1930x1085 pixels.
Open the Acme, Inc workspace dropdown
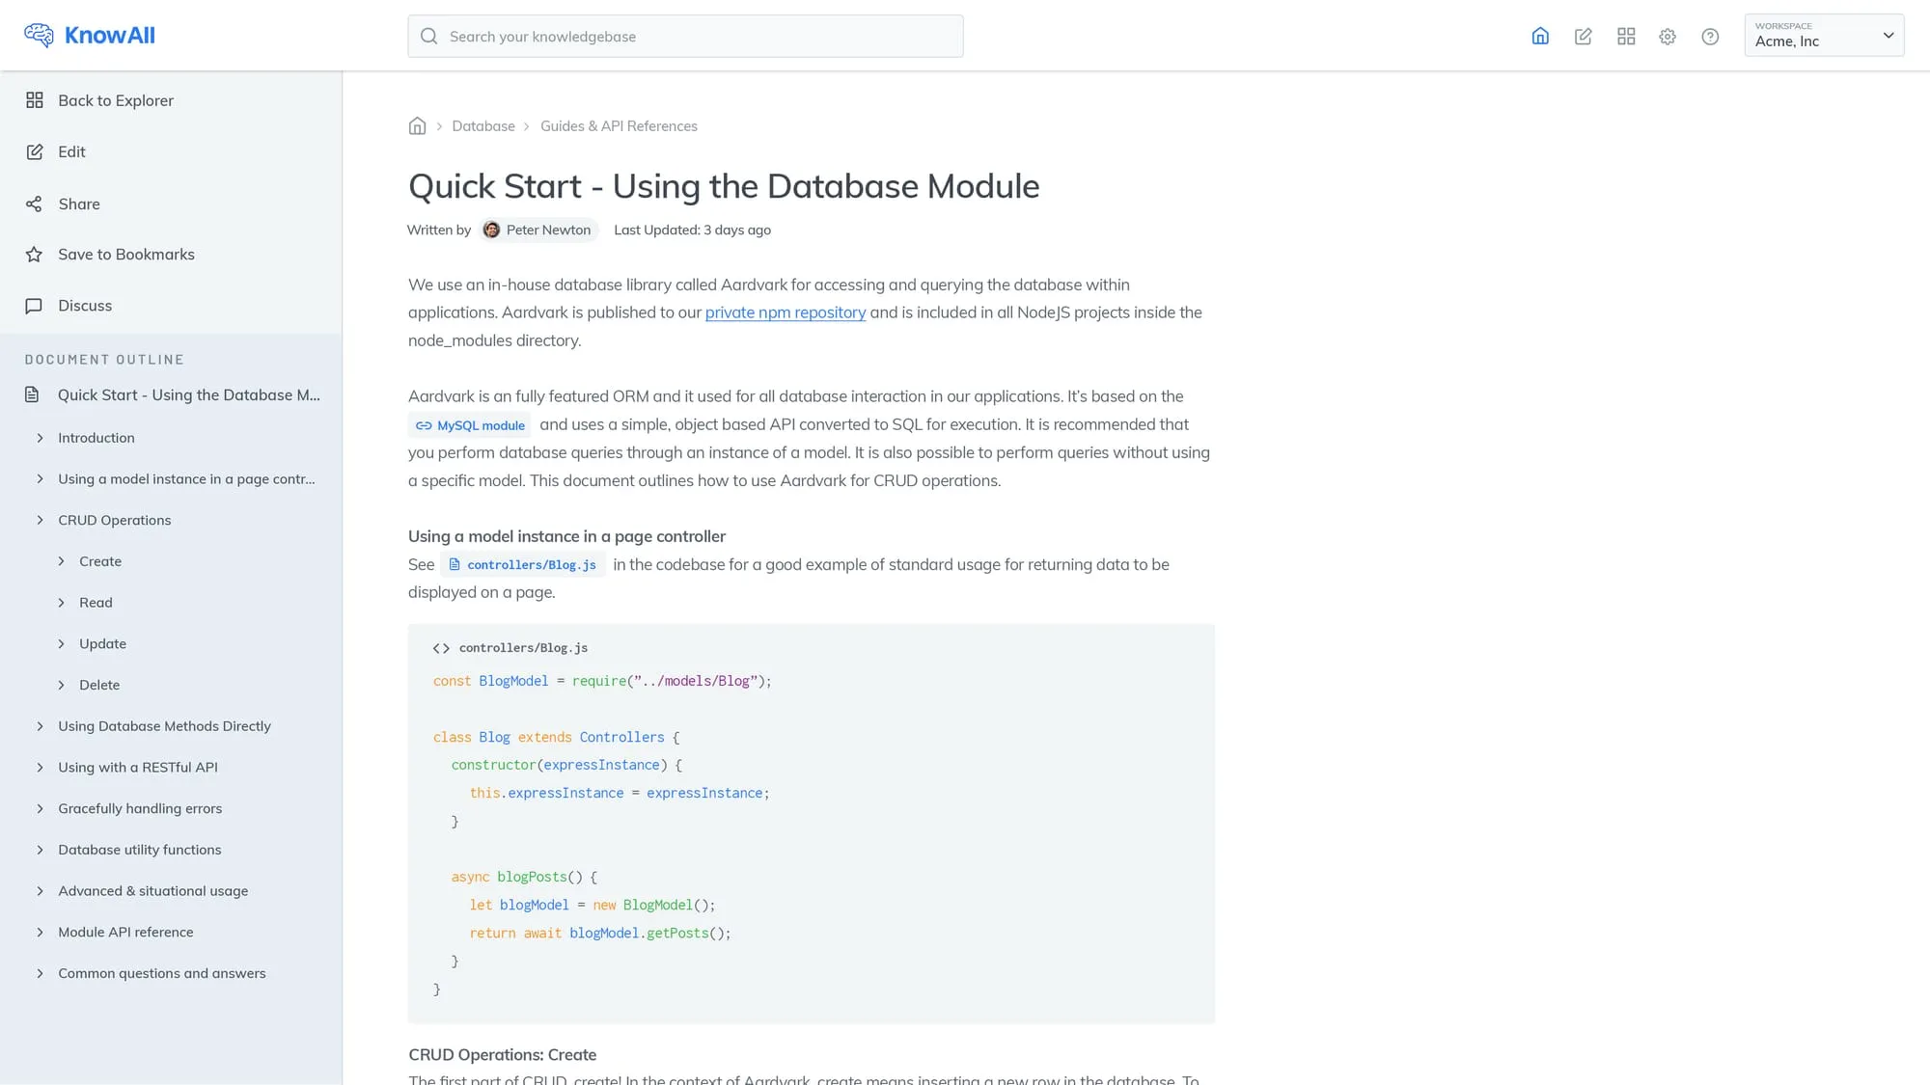[x=1824, y=36]
